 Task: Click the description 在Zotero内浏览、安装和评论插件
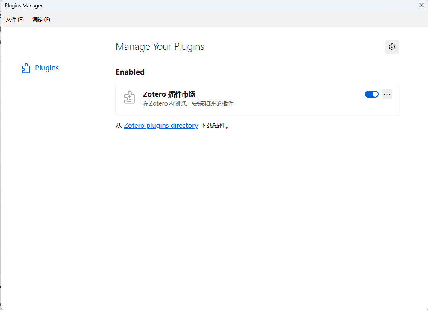(188, 103)
